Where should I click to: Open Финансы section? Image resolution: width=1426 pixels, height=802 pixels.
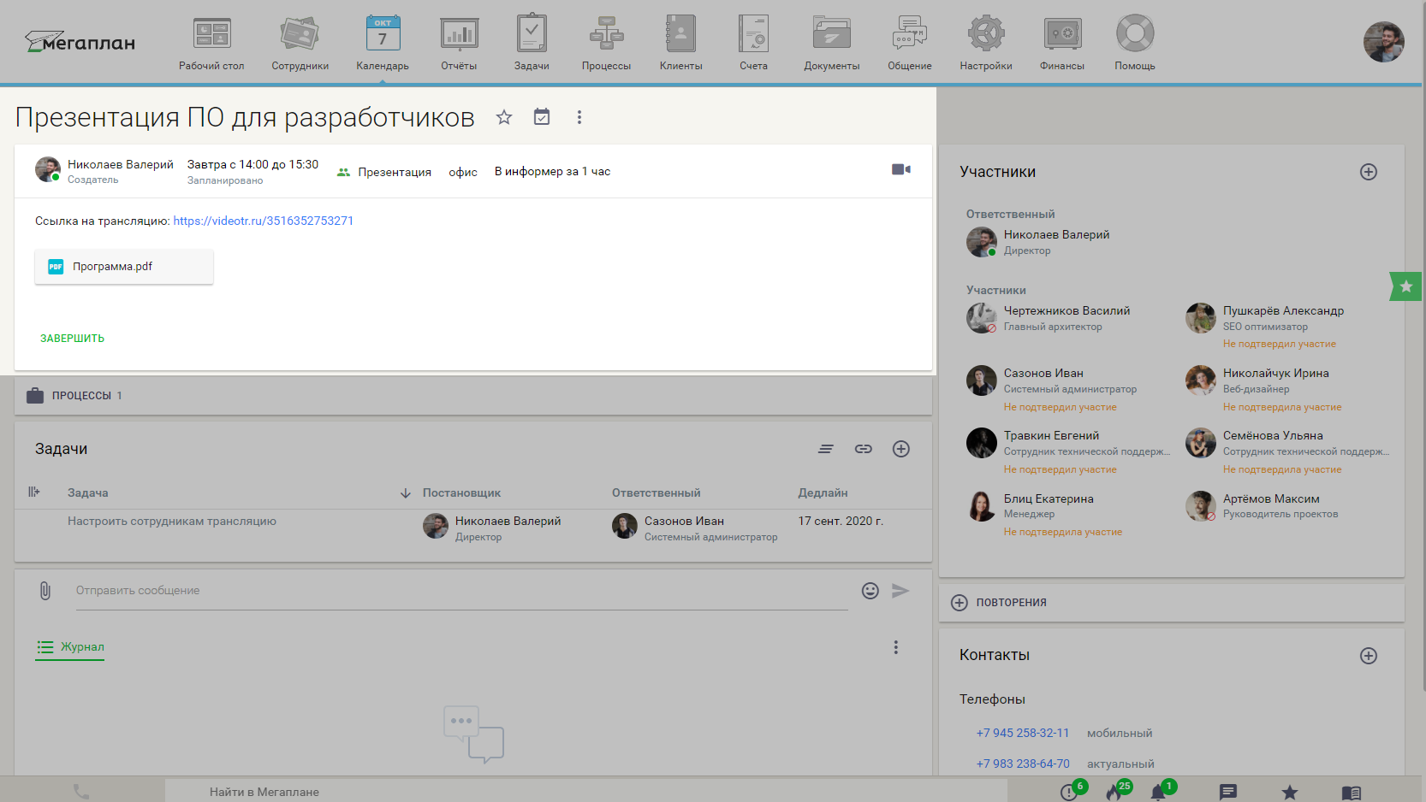[1061, 43]
